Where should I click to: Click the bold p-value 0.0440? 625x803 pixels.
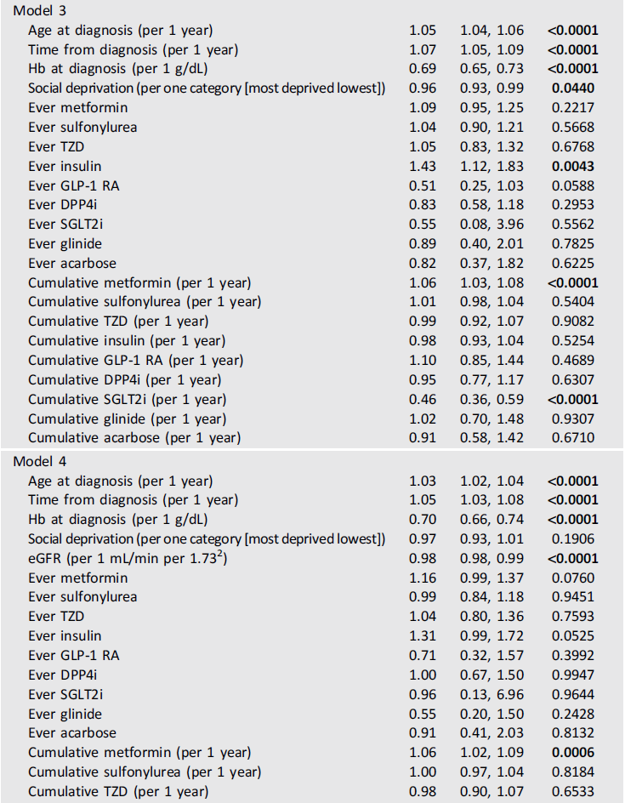(574, 88)
